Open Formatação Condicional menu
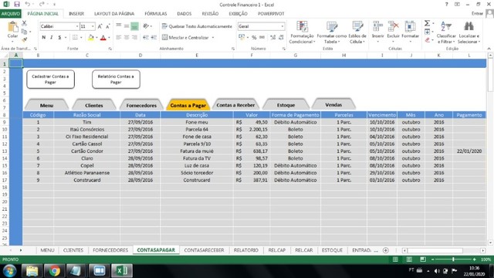 tap(302, 32)
